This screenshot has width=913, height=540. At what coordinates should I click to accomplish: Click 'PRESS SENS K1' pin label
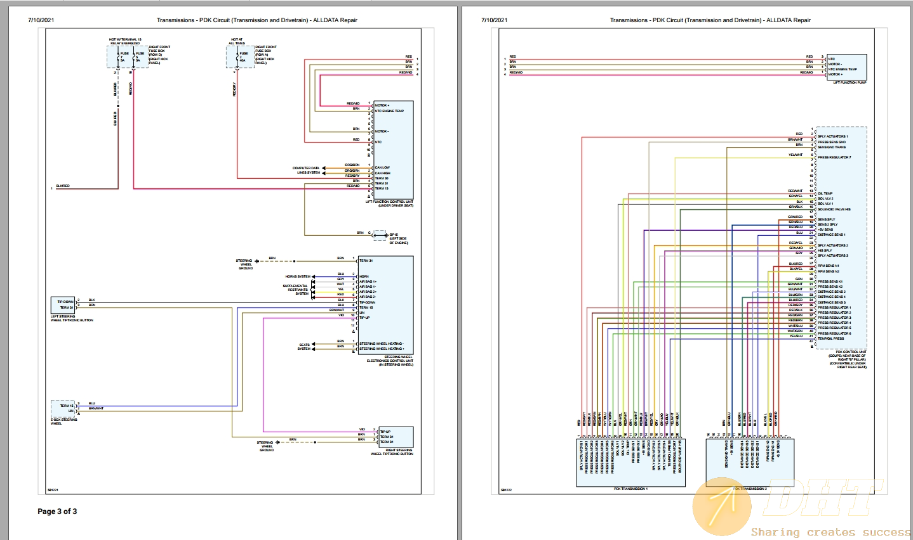[x=830, y=281]
